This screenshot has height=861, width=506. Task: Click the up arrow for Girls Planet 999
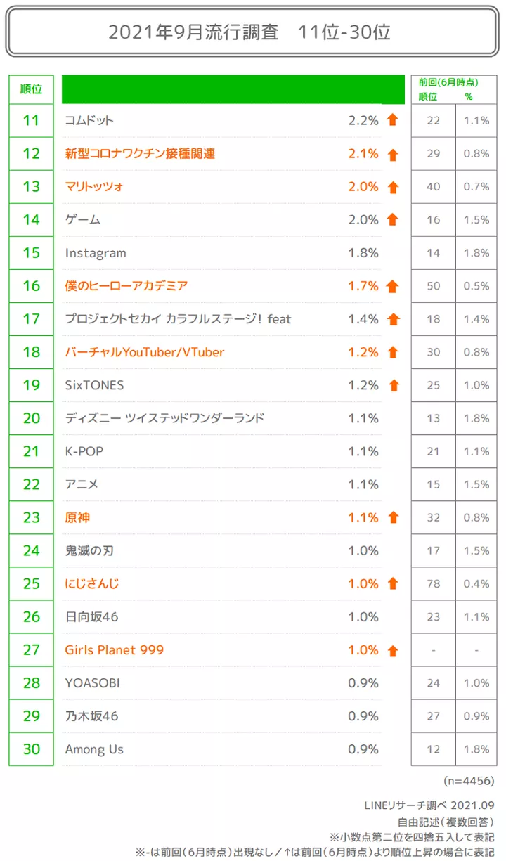393,650
